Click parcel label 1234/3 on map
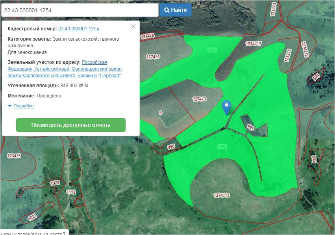 tap(14, 156)
